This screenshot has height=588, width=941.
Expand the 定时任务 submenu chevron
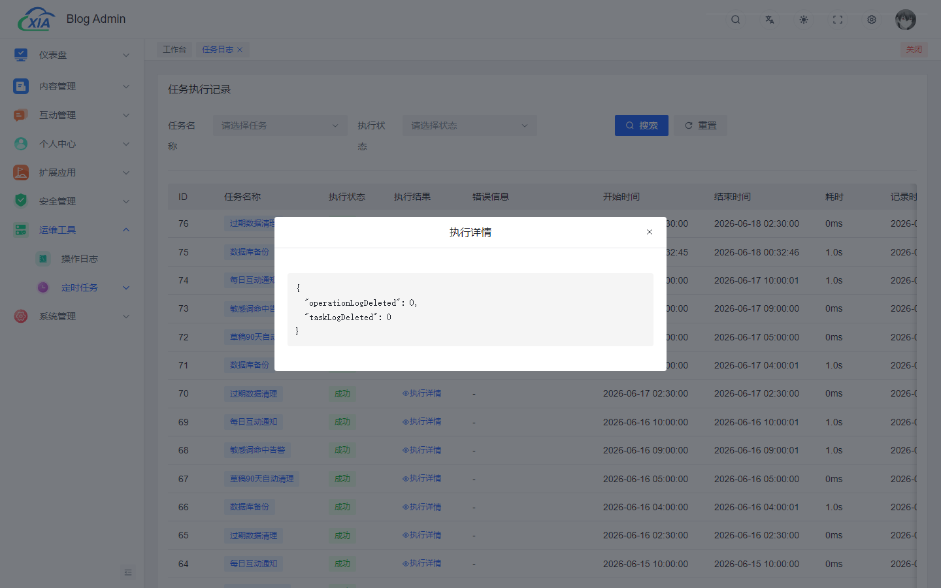click(x=126, y=287)
